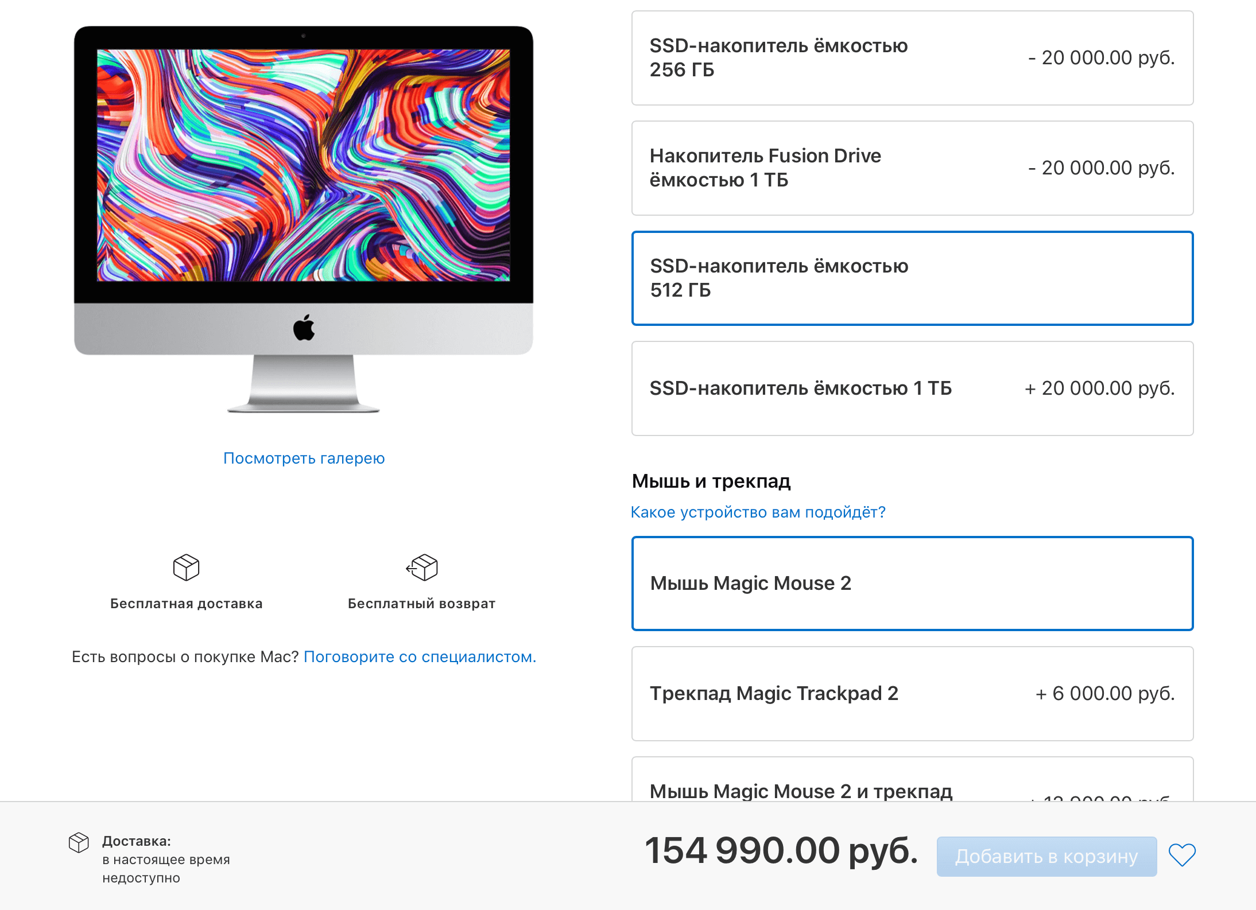Select Magic Mouse 2 и трекпад bundle option
Image resolution: width=1256 pixels, height=910 pixels.
click(912, 780)
